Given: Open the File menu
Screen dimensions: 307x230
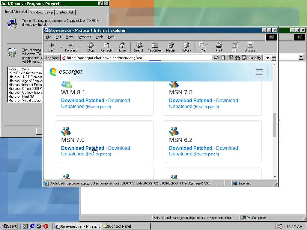Looking at the screenshot, I should coord(49,37).
